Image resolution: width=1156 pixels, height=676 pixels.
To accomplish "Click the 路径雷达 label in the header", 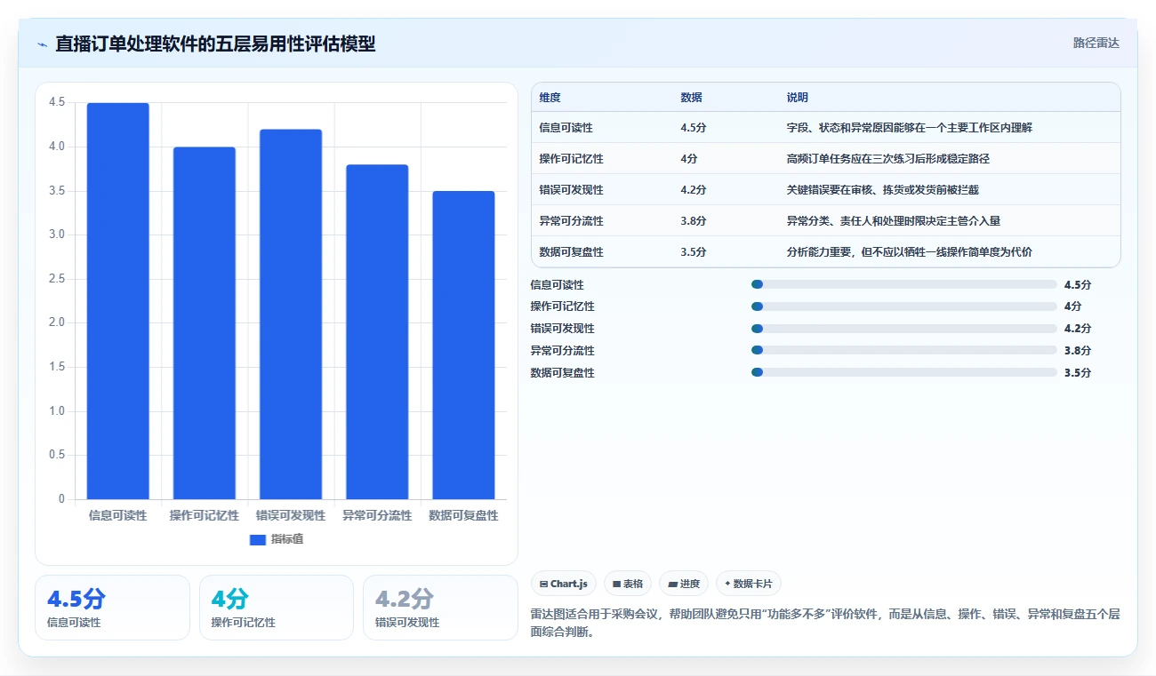I will coord(1096,43).
